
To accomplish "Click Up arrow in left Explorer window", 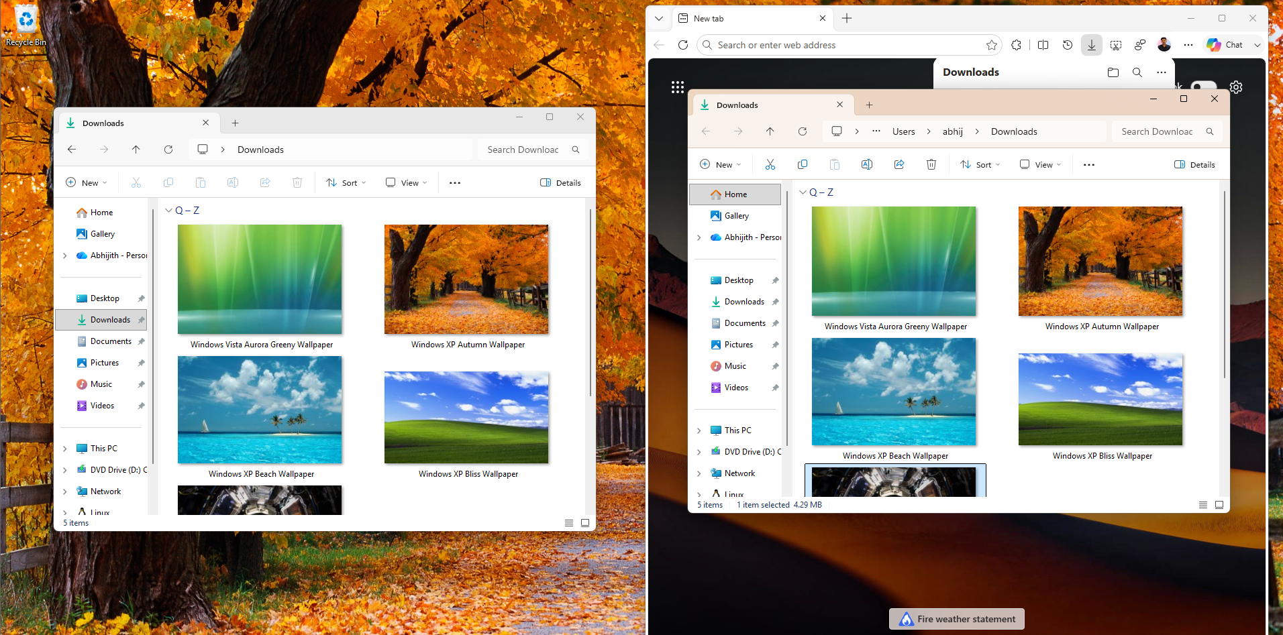I will 136,150.
